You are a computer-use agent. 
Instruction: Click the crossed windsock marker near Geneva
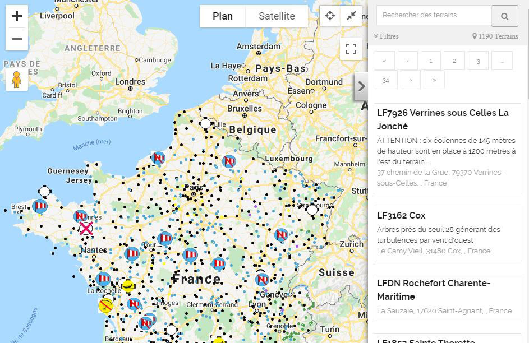pos(262,279)
